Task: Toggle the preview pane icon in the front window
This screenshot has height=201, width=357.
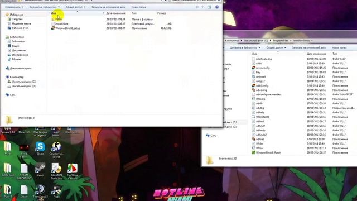Action: pos(209,7)
